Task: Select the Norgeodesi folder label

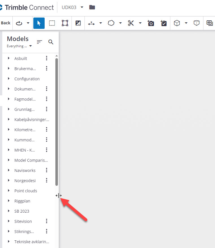Action: click(25, 181)
